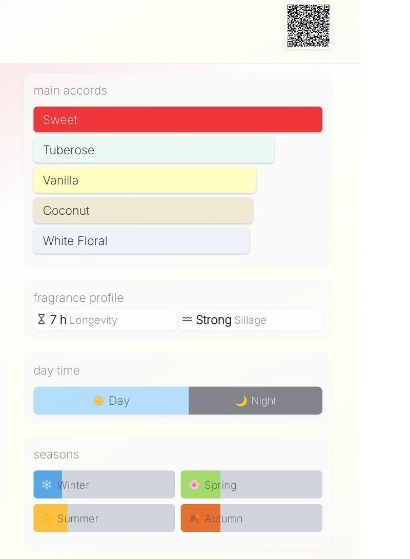The width and height of the screenshot is (410, 559).
Task: Click the moon icon beside Night
Action: 241,401
